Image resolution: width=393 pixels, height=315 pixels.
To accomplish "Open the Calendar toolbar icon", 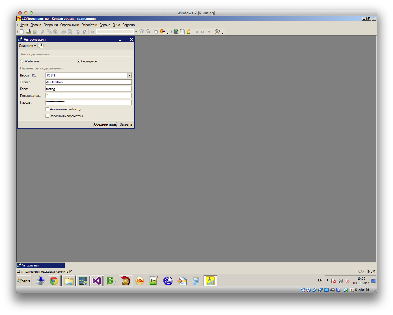I will click(x=182, y=32).
